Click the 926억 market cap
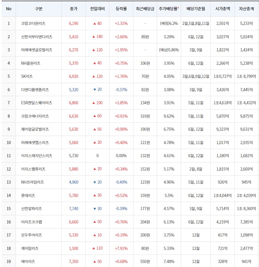This screenshot has width=259, height=267. 223,182
